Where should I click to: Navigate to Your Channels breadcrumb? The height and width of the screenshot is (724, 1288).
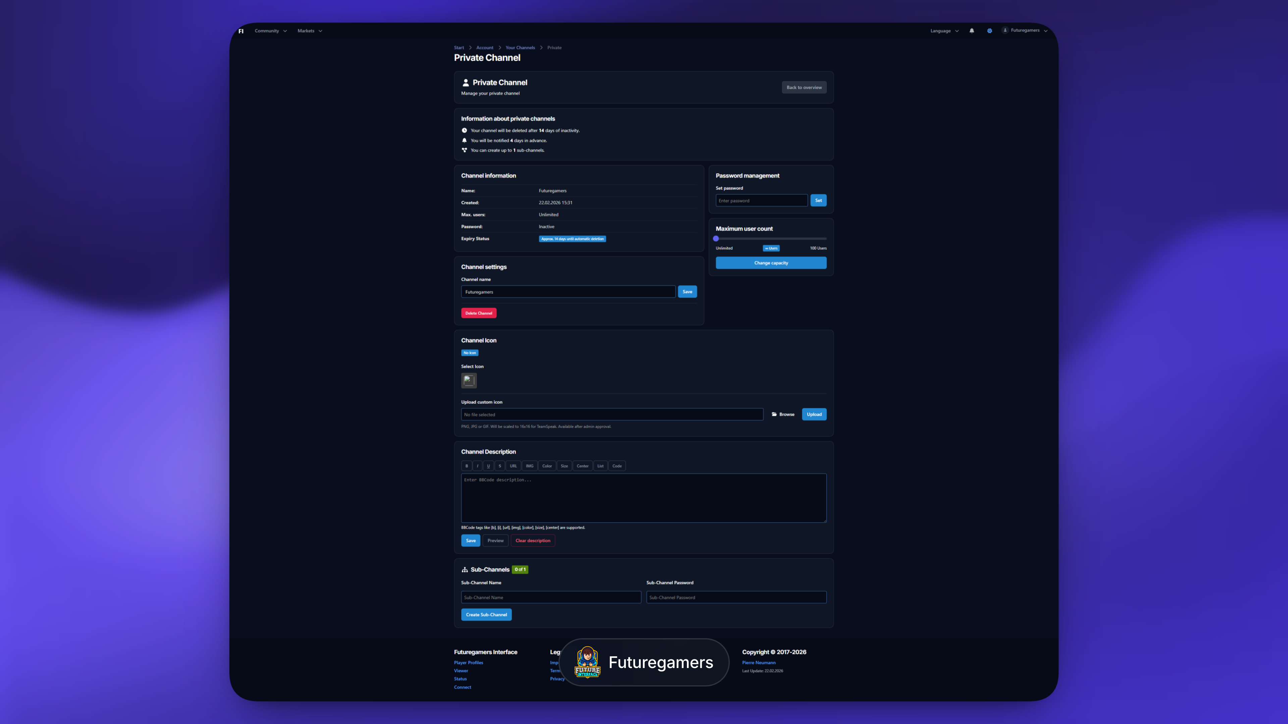click(520, 48)
